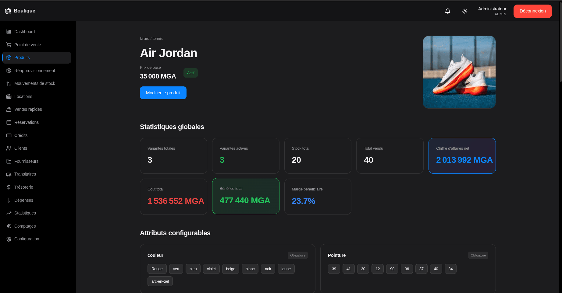
Task: Click the Transitaires truck icon
Action: click(9, 174)
